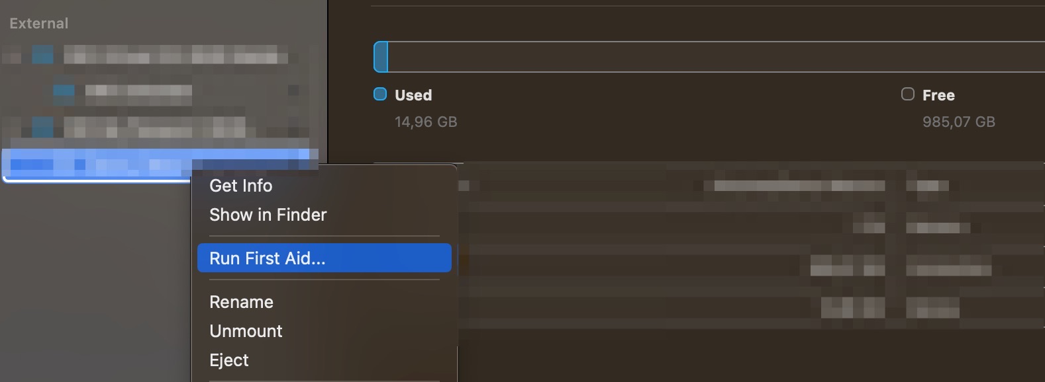
Task: Select Show in Finder menu entry
Action: [268, 215]
